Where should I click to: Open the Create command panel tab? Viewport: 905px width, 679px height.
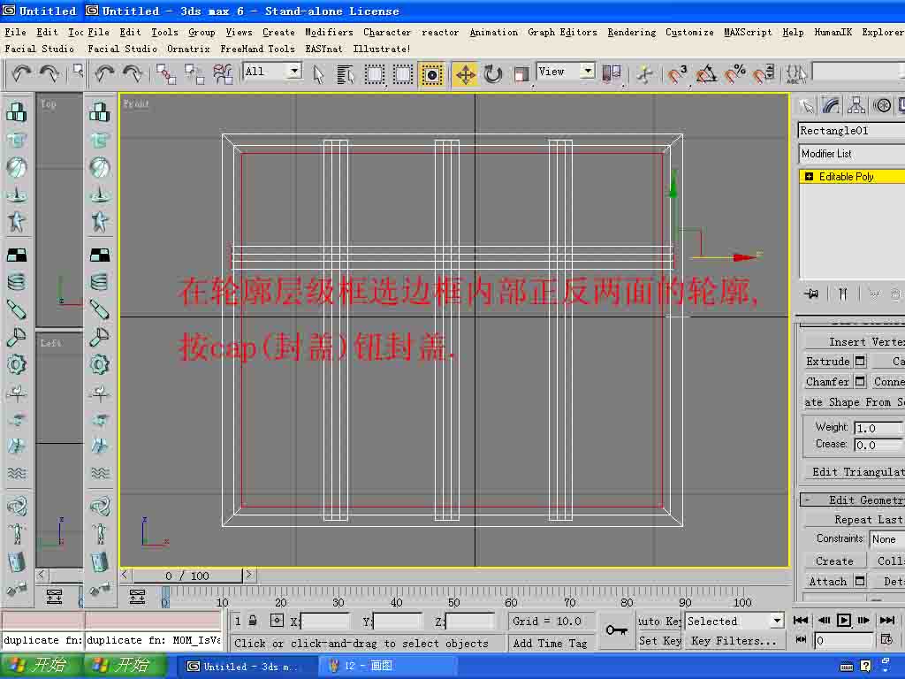(x=806, y=106)
